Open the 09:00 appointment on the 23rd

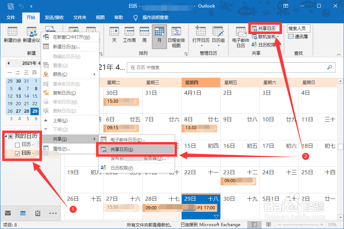pyautogui.click(x=239, y=181)
